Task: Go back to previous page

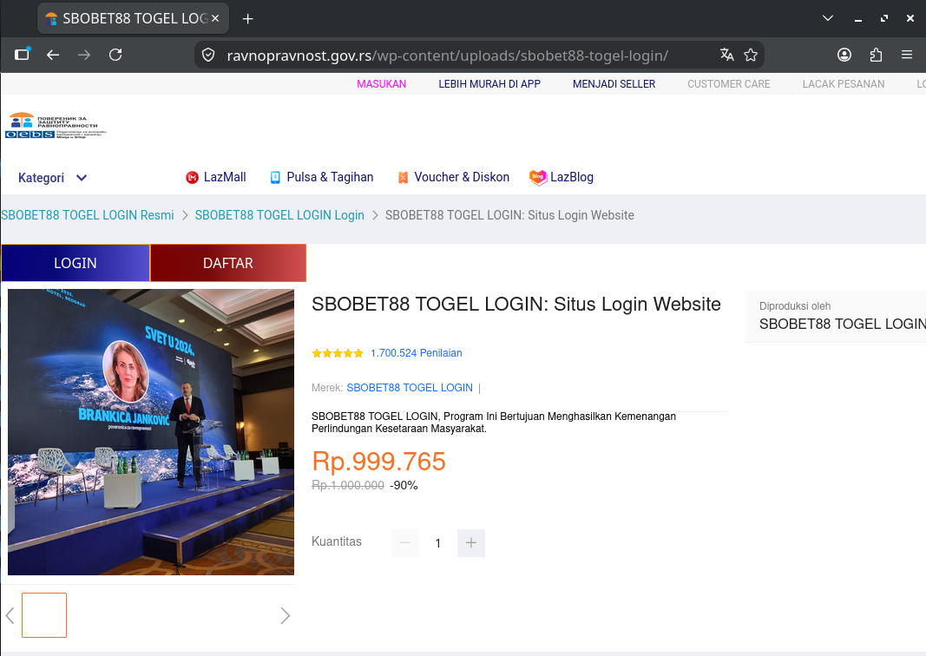Action: pos(53,55)
